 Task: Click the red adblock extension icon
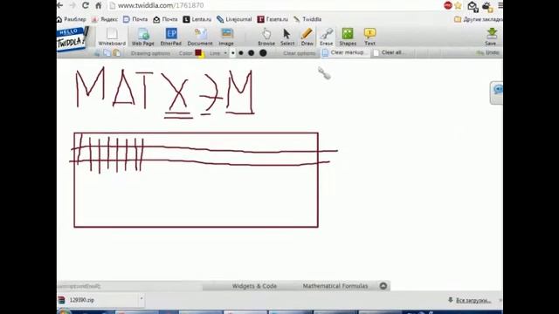(448, 5)
